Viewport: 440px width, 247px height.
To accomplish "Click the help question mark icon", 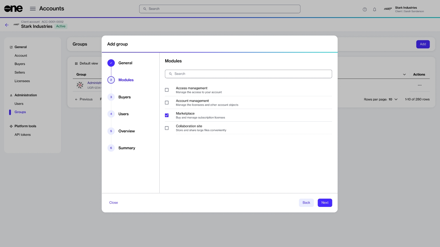I will 365,9.
